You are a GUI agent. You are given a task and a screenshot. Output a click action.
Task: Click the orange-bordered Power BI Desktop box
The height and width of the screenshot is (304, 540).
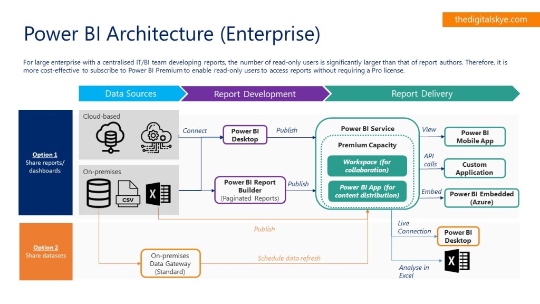click(x=458, y=236)
